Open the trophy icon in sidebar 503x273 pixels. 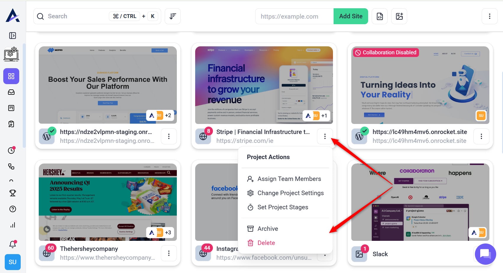coord(12,193)
